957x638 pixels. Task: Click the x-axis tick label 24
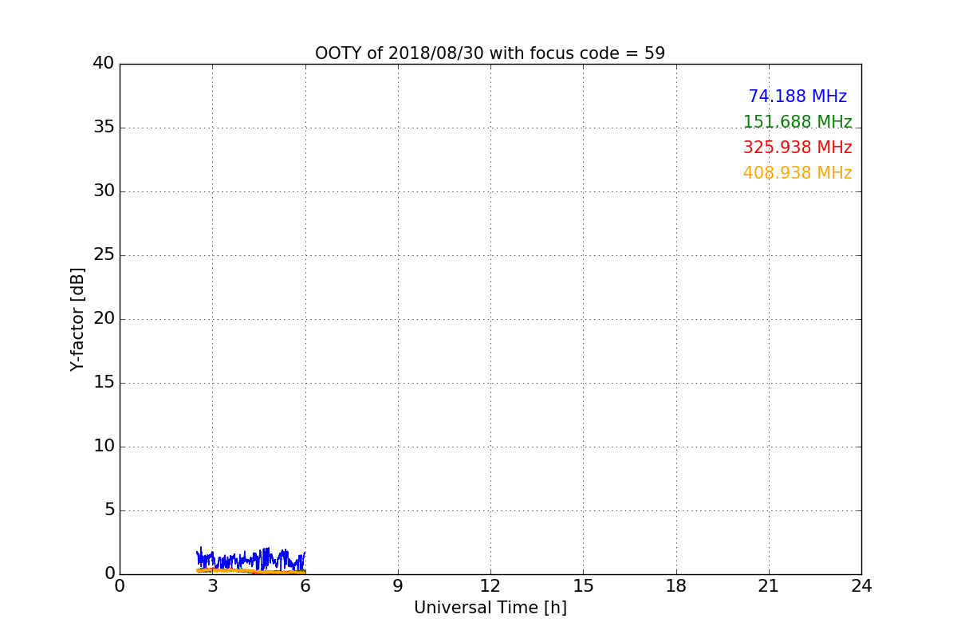point(861,586)
